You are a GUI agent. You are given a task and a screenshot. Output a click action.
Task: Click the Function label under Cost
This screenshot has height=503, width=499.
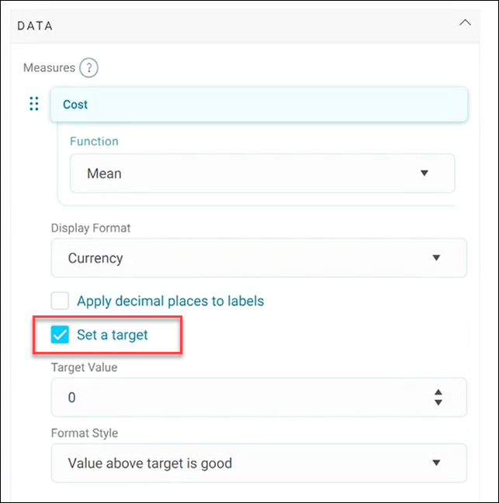click(94, 142)
